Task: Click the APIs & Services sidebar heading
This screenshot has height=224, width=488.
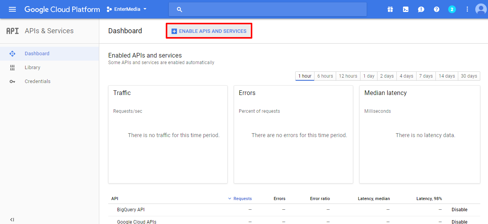Action: point(49,31)
